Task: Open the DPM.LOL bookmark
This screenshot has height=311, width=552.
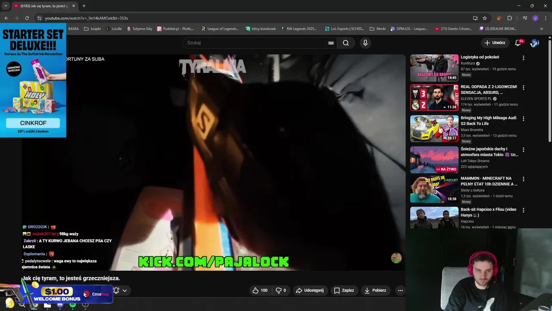Action: click(x=409, y=29)
